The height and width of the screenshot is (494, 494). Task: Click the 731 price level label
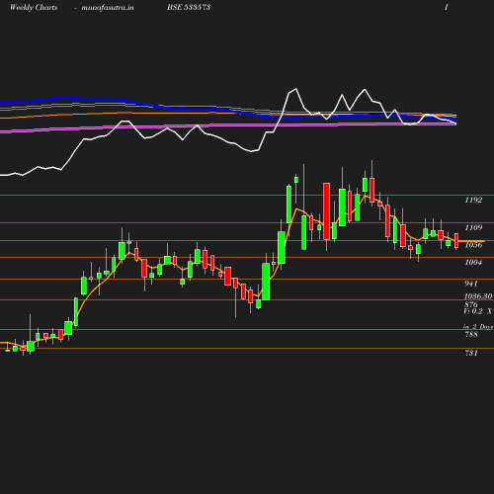click(471, 353)
